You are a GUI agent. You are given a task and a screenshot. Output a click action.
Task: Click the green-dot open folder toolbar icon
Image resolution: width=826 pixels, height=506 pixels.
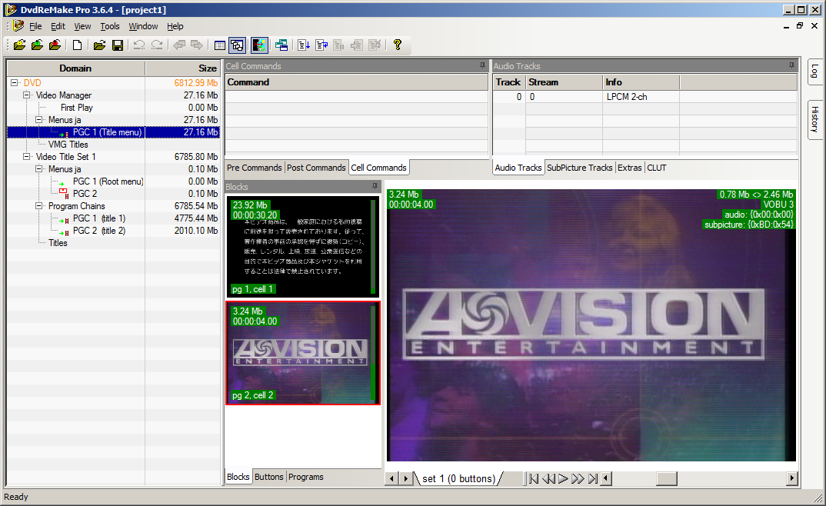[x=37, y=45]
